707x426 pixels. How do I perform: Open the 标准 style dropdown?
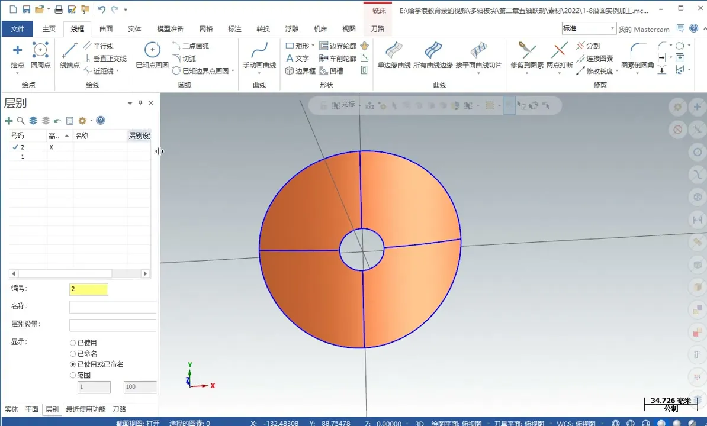point(611,28)
